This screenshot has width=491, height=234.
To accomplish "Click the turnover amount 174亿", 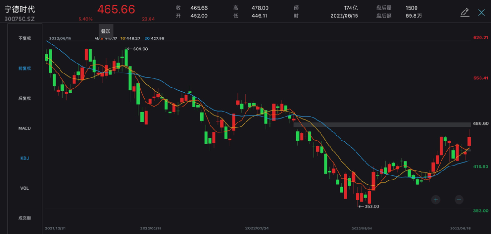I will (x=351, y=8).
